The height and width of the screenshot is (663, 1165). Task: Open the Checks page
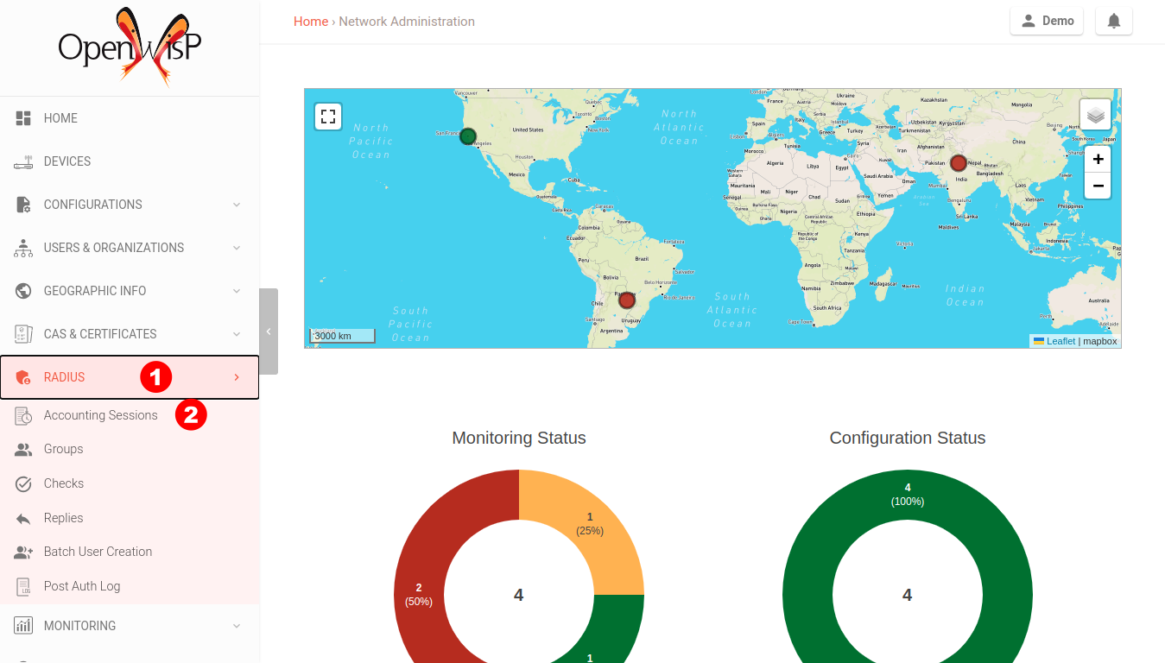64,483
